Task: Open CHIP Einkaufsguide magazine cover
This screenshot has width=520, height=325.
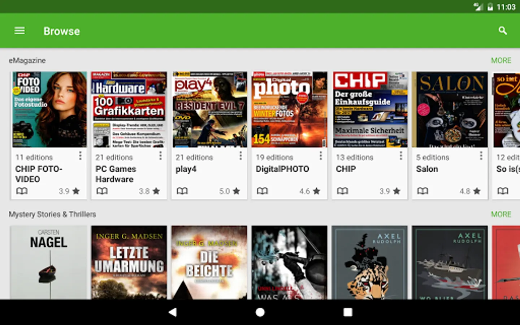Action: (370, 109)
